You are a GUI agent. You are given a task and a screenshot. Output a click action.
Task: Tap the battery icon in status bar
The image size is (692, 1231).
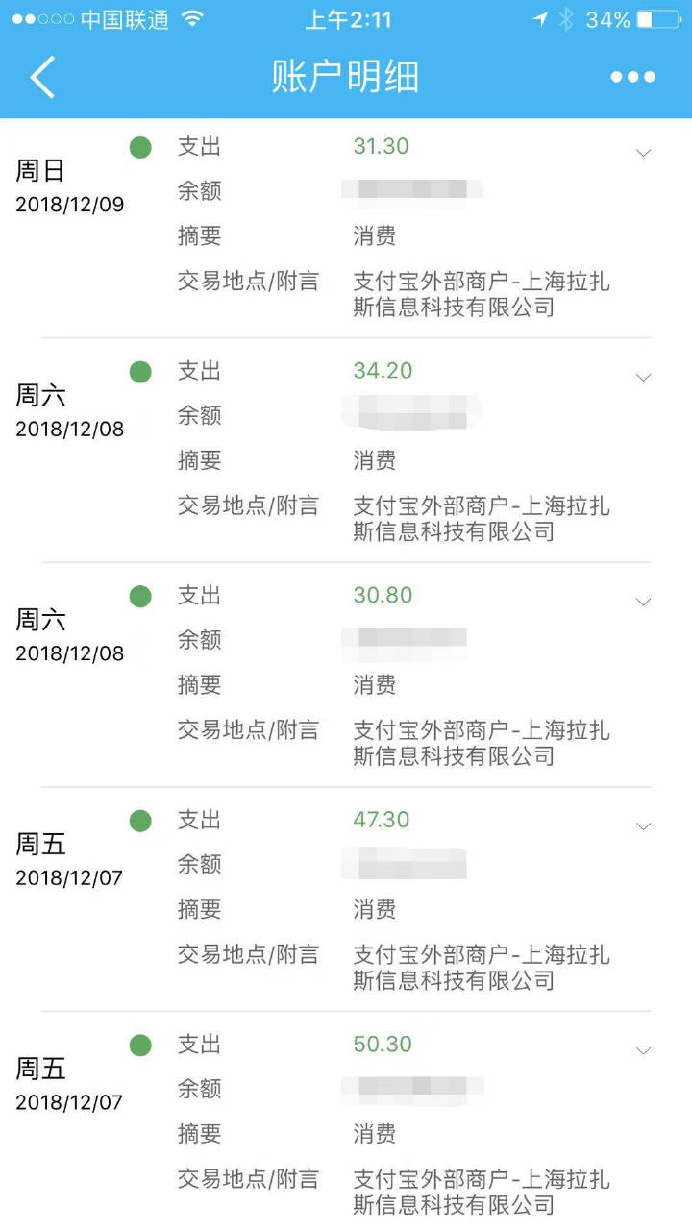[x=658, y=19]
